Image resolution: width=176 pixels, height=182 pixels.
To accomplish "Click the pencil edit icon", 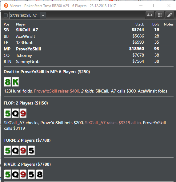I will (x=170, y=15).
